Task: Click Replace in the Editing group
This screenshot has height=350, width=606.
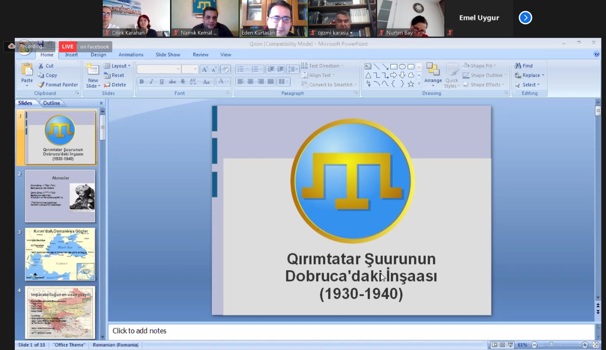Action: [x=529, y=75]
